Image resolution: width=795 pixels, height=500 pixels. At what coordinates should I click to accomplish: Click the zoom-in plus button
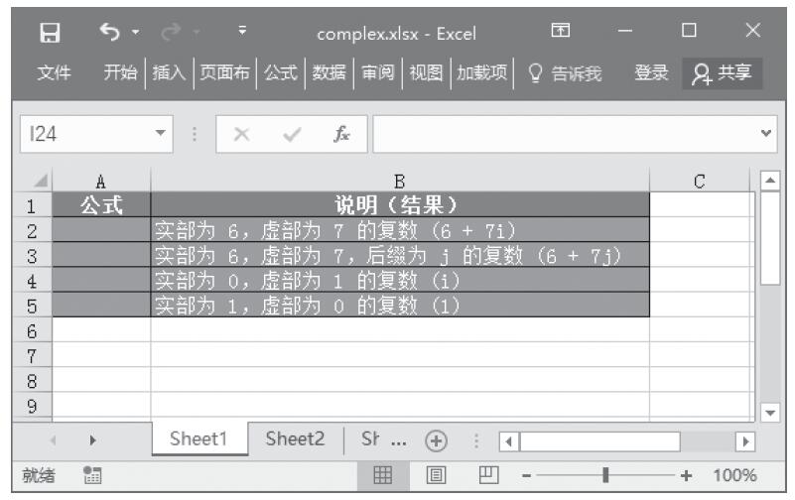(686, 476)
